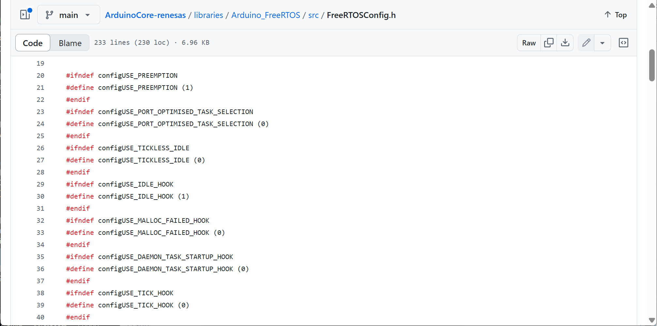
Task: Edit this file with pencil icon
Action: [586, 43]
